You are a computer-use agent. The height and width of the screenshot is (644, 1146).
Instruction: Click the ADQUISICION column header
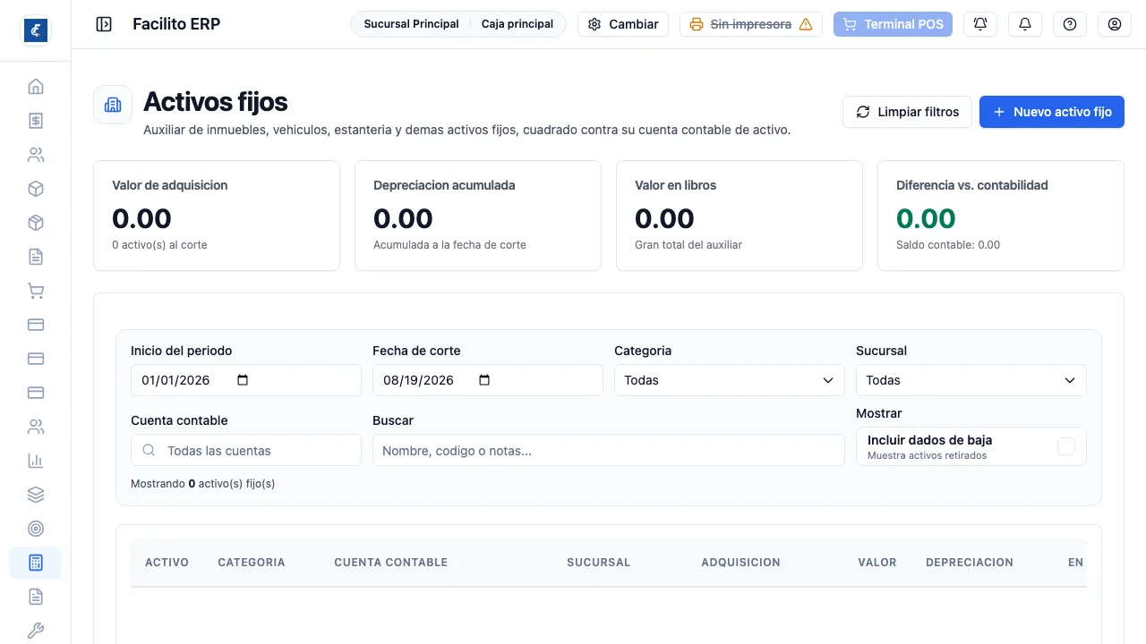coord(740,563)
